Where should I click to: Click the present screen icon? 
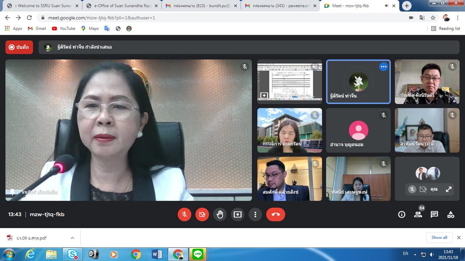[x=238, y=214]
